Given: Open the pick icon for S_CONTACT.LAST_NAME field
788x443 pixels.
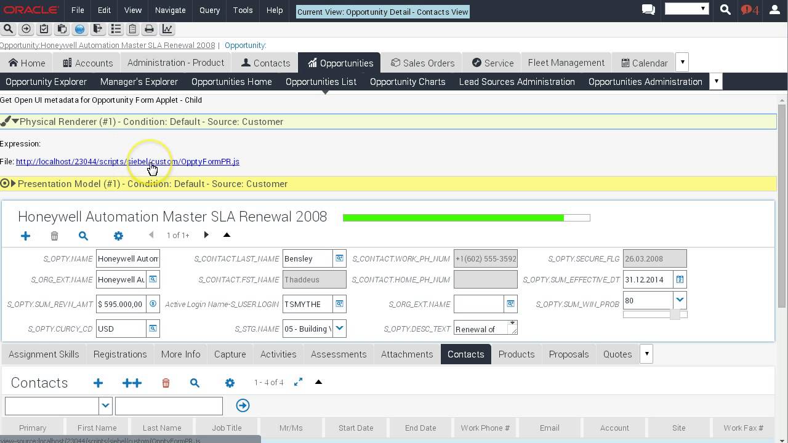Looking at the screenshot, I should coord(339,258).
